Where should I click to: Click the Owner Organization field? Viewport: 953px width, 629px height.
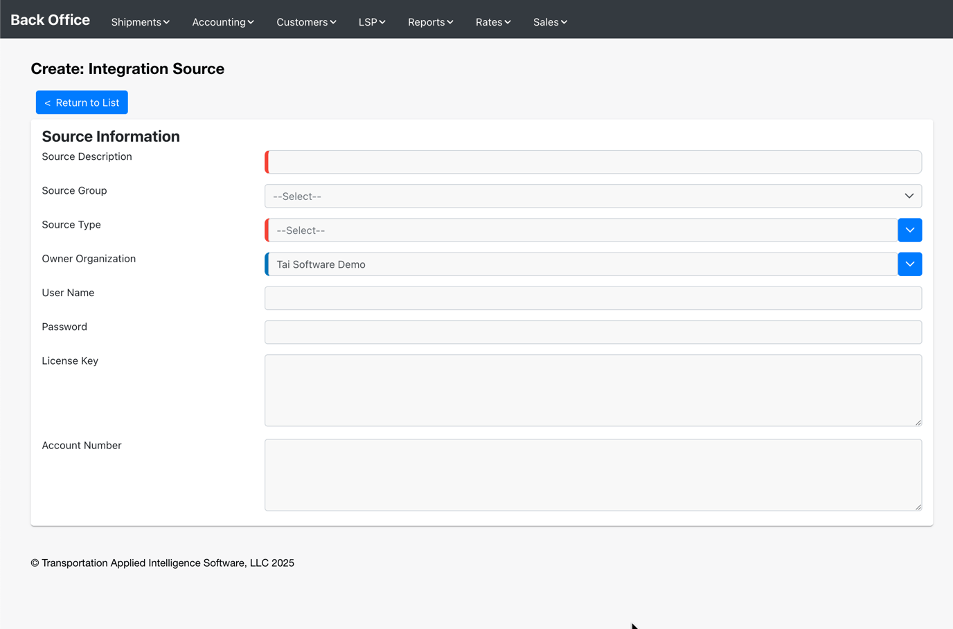click(x=582, y=264)
